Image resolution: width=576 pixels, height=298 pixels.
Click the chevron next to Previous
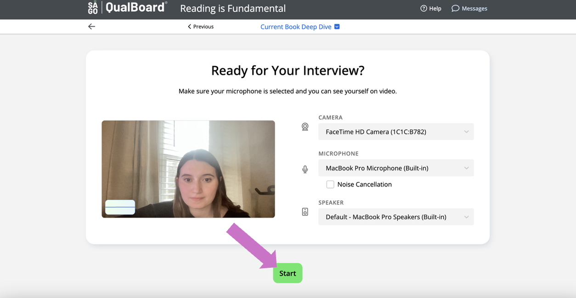tap(188, 27)
